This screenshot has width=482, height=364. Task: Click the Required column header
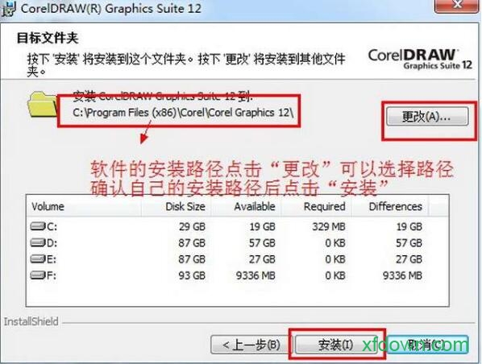(316, 206)
